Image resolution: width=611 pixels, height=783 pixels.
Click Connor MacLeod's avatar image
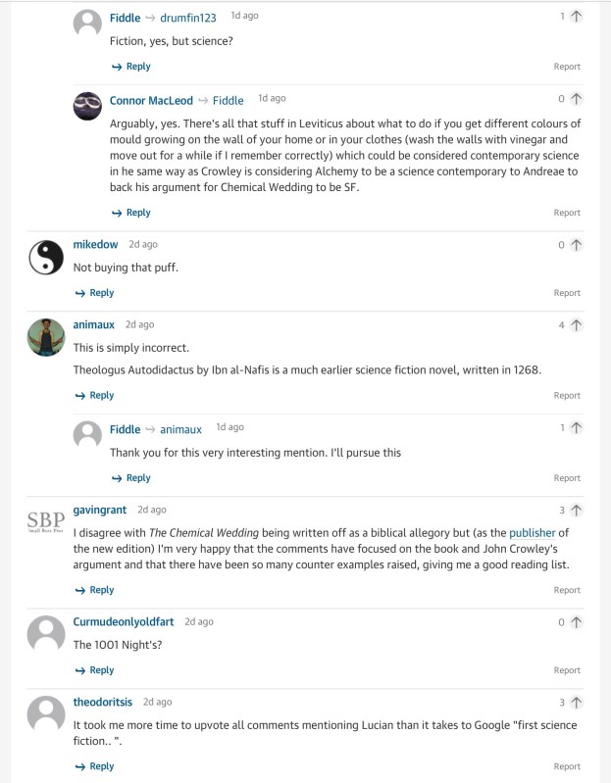pos(88,105)
